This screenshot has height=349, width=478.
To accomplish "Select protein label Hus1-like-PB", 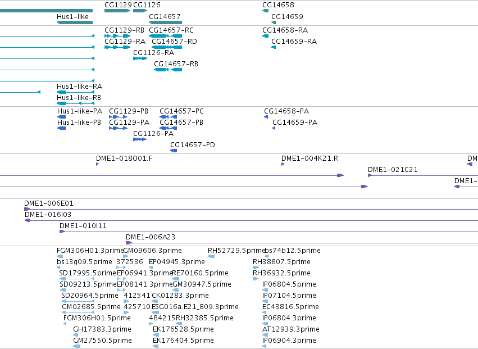I will 79,123.
